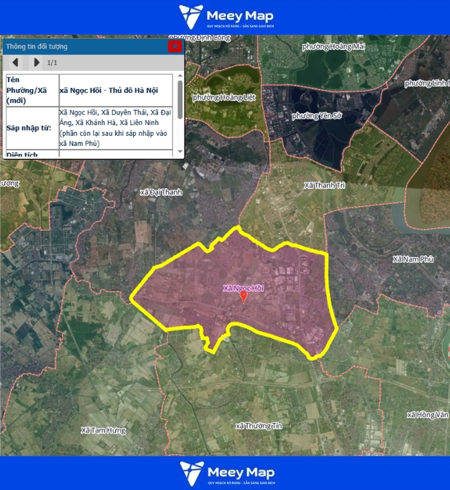Select the Xã Tam Hưng map label

click(103, 430)
